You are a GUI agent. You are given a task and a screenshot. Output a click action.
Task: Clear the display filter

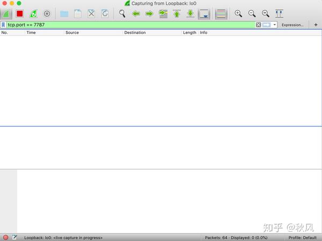[258, 25]
